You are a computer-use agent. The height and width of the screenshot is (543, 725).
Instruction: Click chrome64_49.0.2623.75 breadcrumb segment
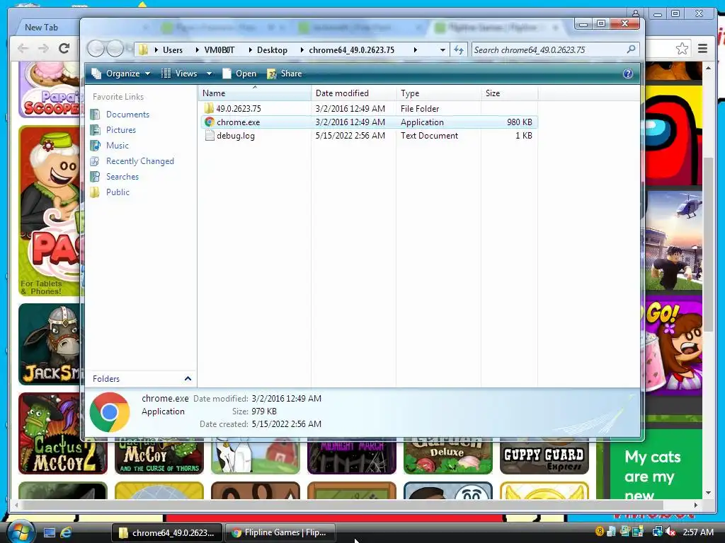tap(351, 50)
